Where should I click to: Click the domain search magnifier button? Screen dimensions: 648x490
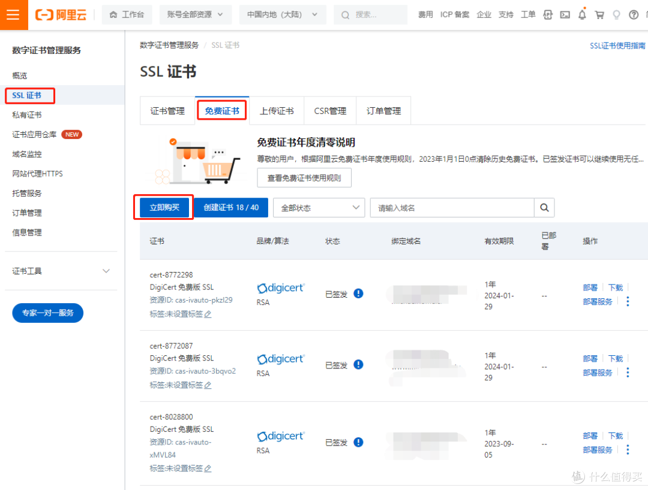coord(544,208)
